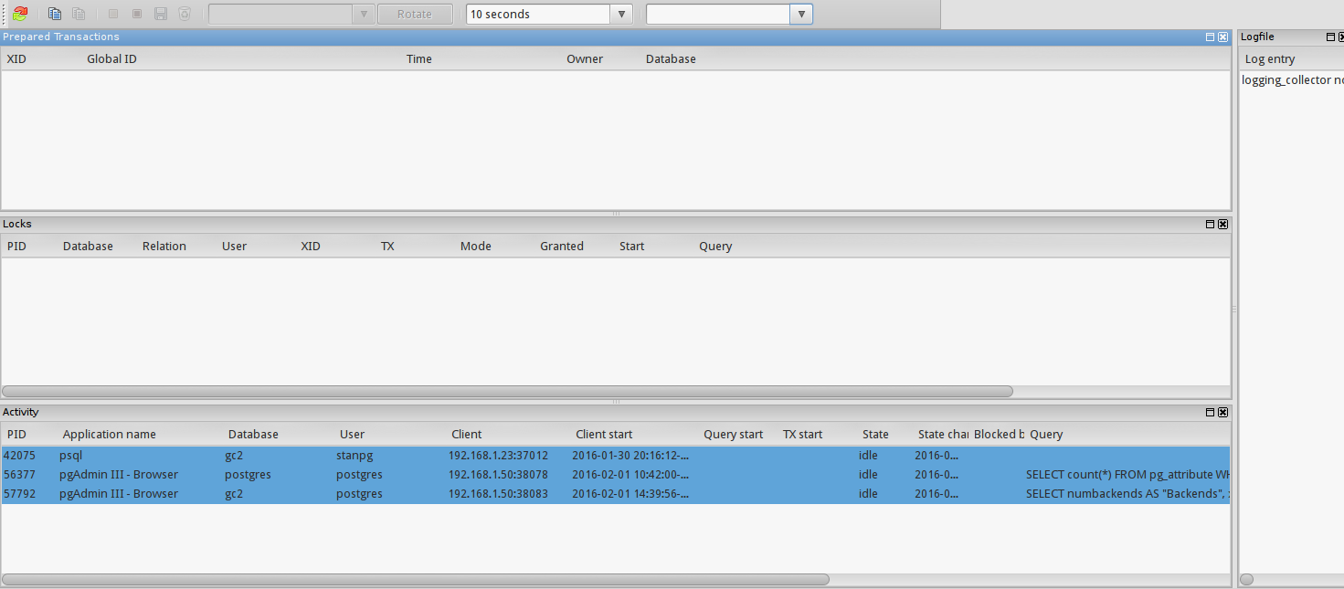
Task: Expand the empty combo box at toolbar end
Action: click(801, 14)
